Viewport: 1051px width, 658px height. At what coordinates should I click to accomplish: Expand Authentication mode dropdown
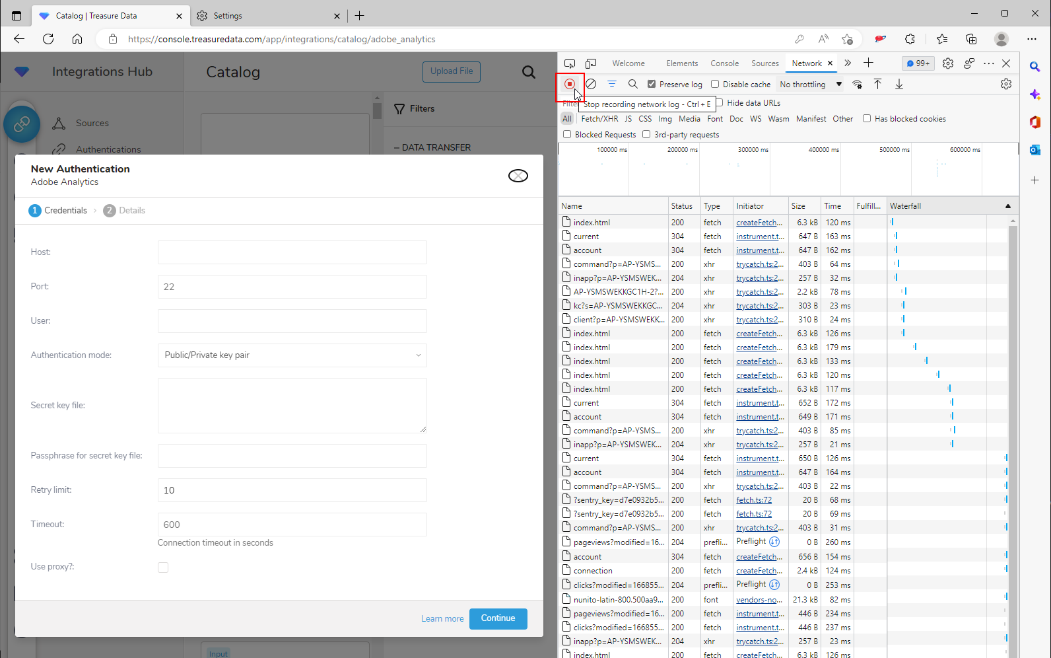click(292, 355)
